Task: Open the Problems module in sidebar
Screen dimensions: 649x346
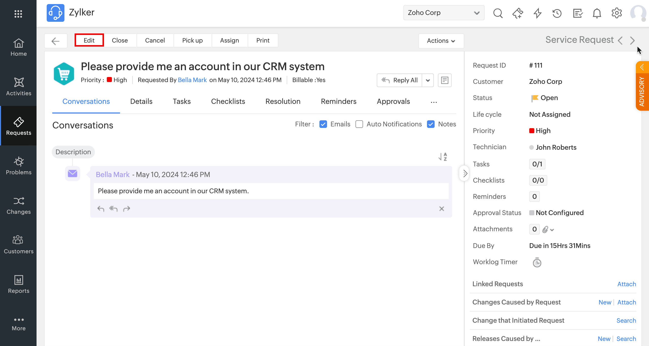Action: point(19,165)
